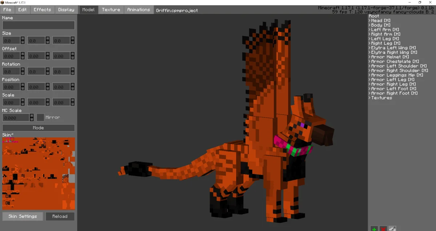Switch to the Texture tab
Screen dimensions: 436x231
click(111, 9)
